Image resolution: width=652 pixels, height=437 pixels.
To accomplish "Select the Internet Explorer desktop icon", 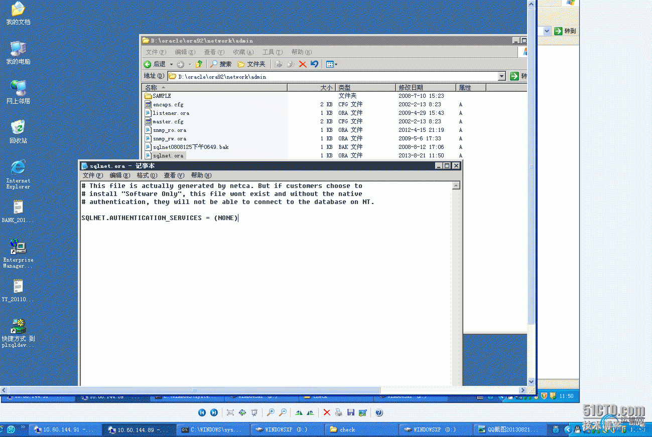I will point(18,174).
